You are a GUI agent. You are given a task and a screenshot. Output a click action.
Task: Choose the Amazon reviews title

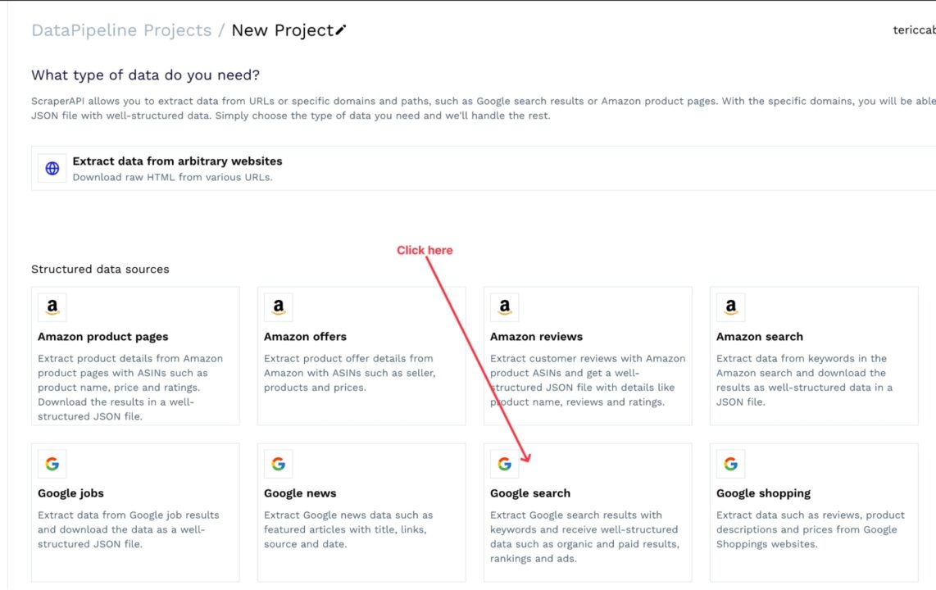pos(536,337)
